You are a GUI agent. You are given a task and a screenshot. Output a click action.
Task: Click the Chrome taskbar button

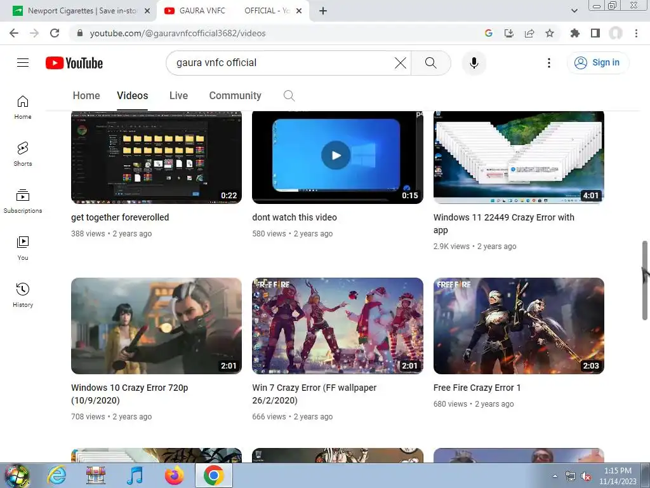214,475
